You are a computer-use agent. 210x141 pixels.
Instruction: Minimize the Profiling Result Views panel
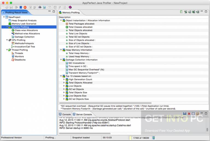coord(49,11)
